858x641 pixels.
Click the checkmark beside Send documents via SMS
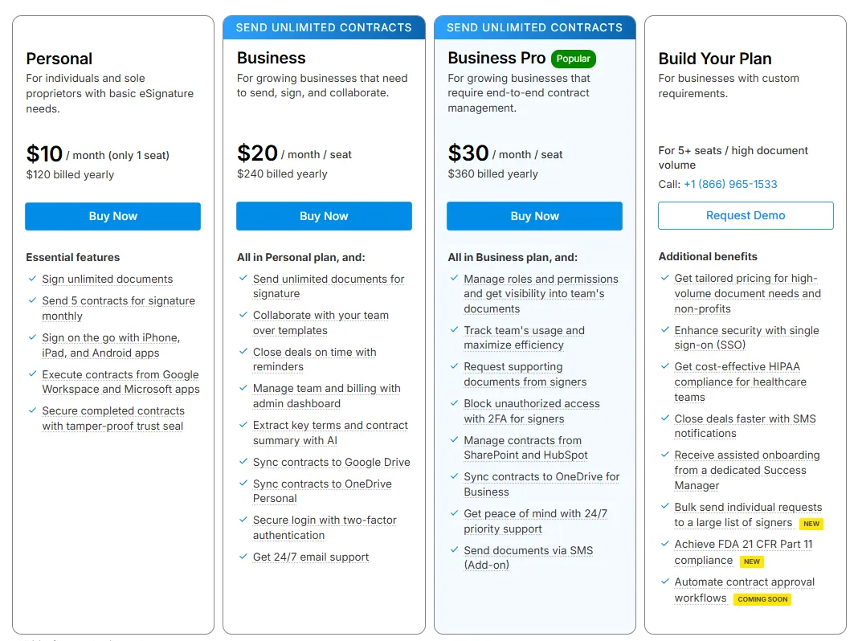click(453, 551)
